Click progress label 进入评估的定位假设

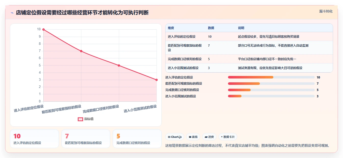pos(179,77)
